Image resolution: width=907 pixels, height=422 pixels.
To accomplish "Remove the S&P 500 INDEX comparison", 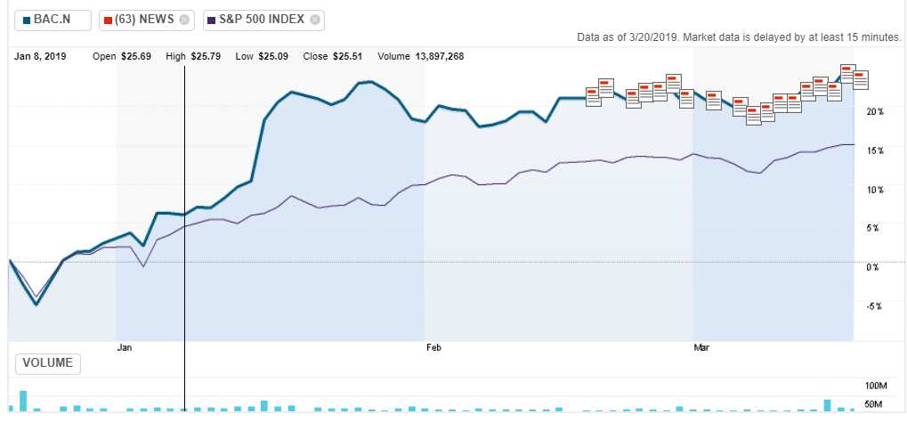I will [314, 20].
